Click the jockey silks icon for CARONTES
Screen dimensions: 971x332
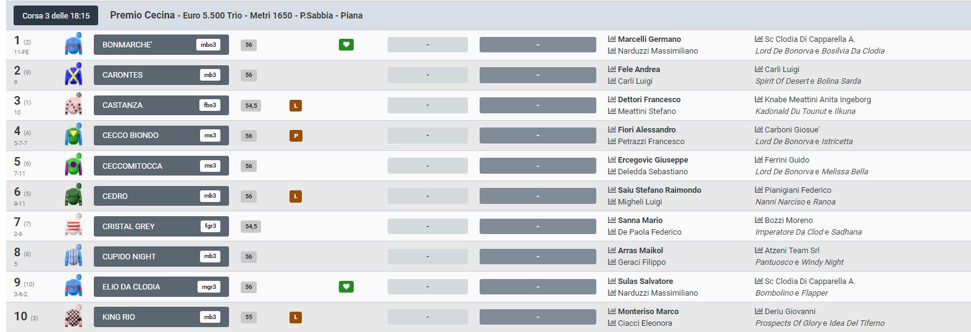[x=73, y=75]
